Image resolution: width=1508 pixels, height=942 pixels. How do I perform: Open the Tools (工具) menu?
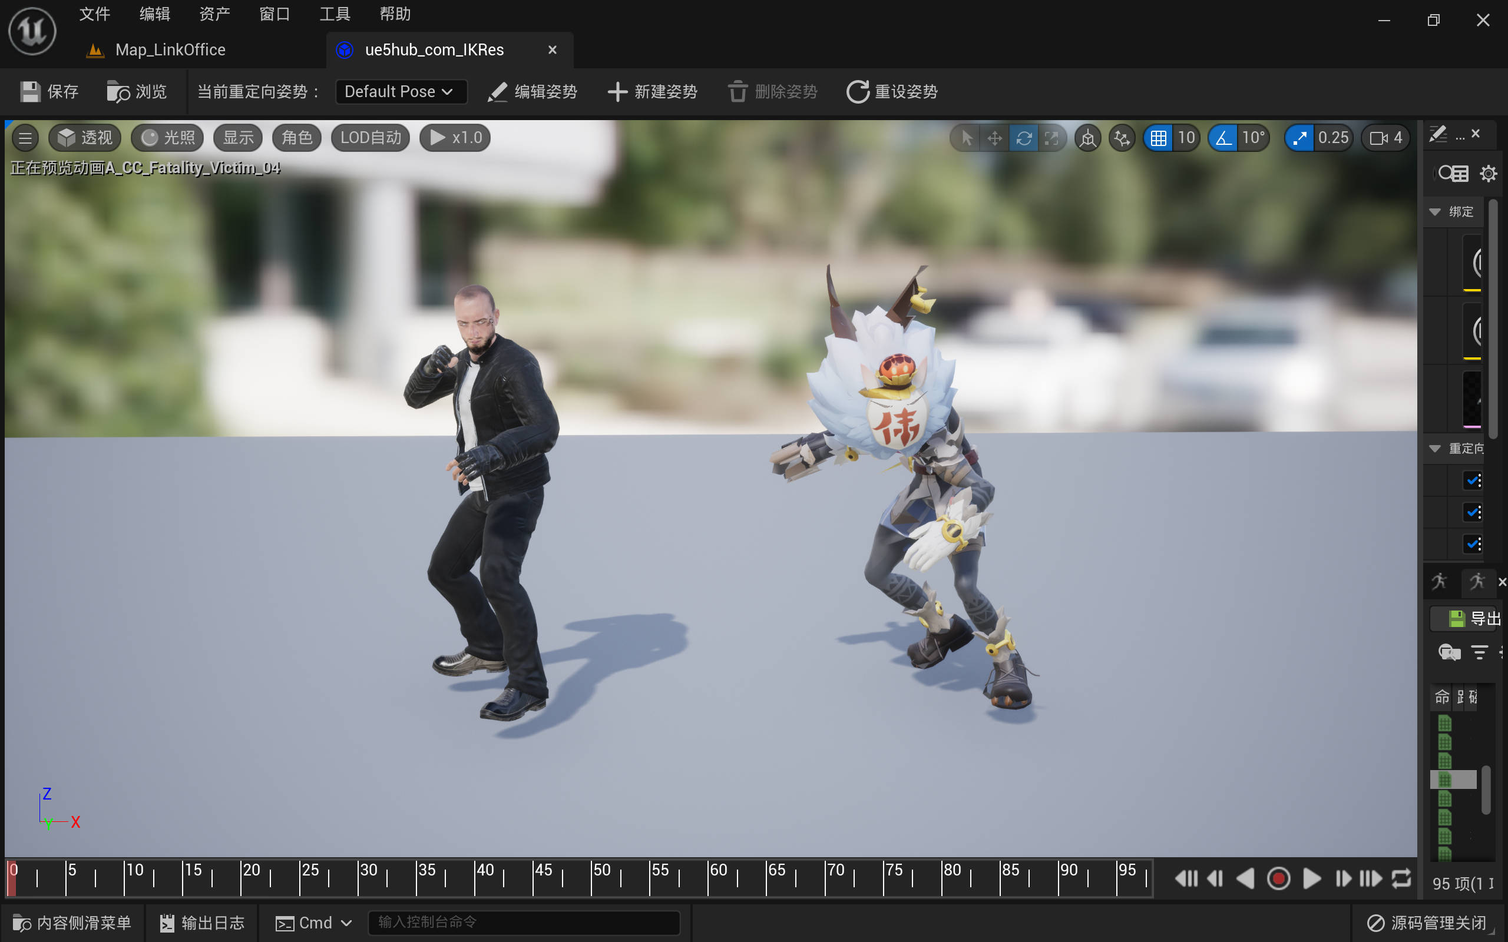click(335, 14)
